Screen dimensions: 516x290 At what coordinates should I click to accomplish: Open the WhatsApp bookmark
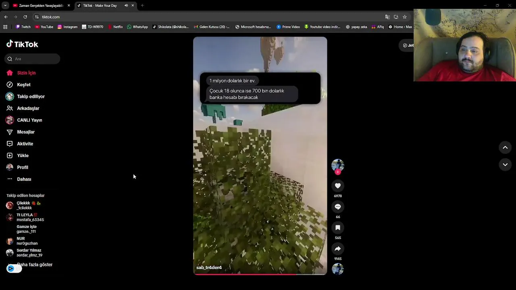(x=137, y=27)
